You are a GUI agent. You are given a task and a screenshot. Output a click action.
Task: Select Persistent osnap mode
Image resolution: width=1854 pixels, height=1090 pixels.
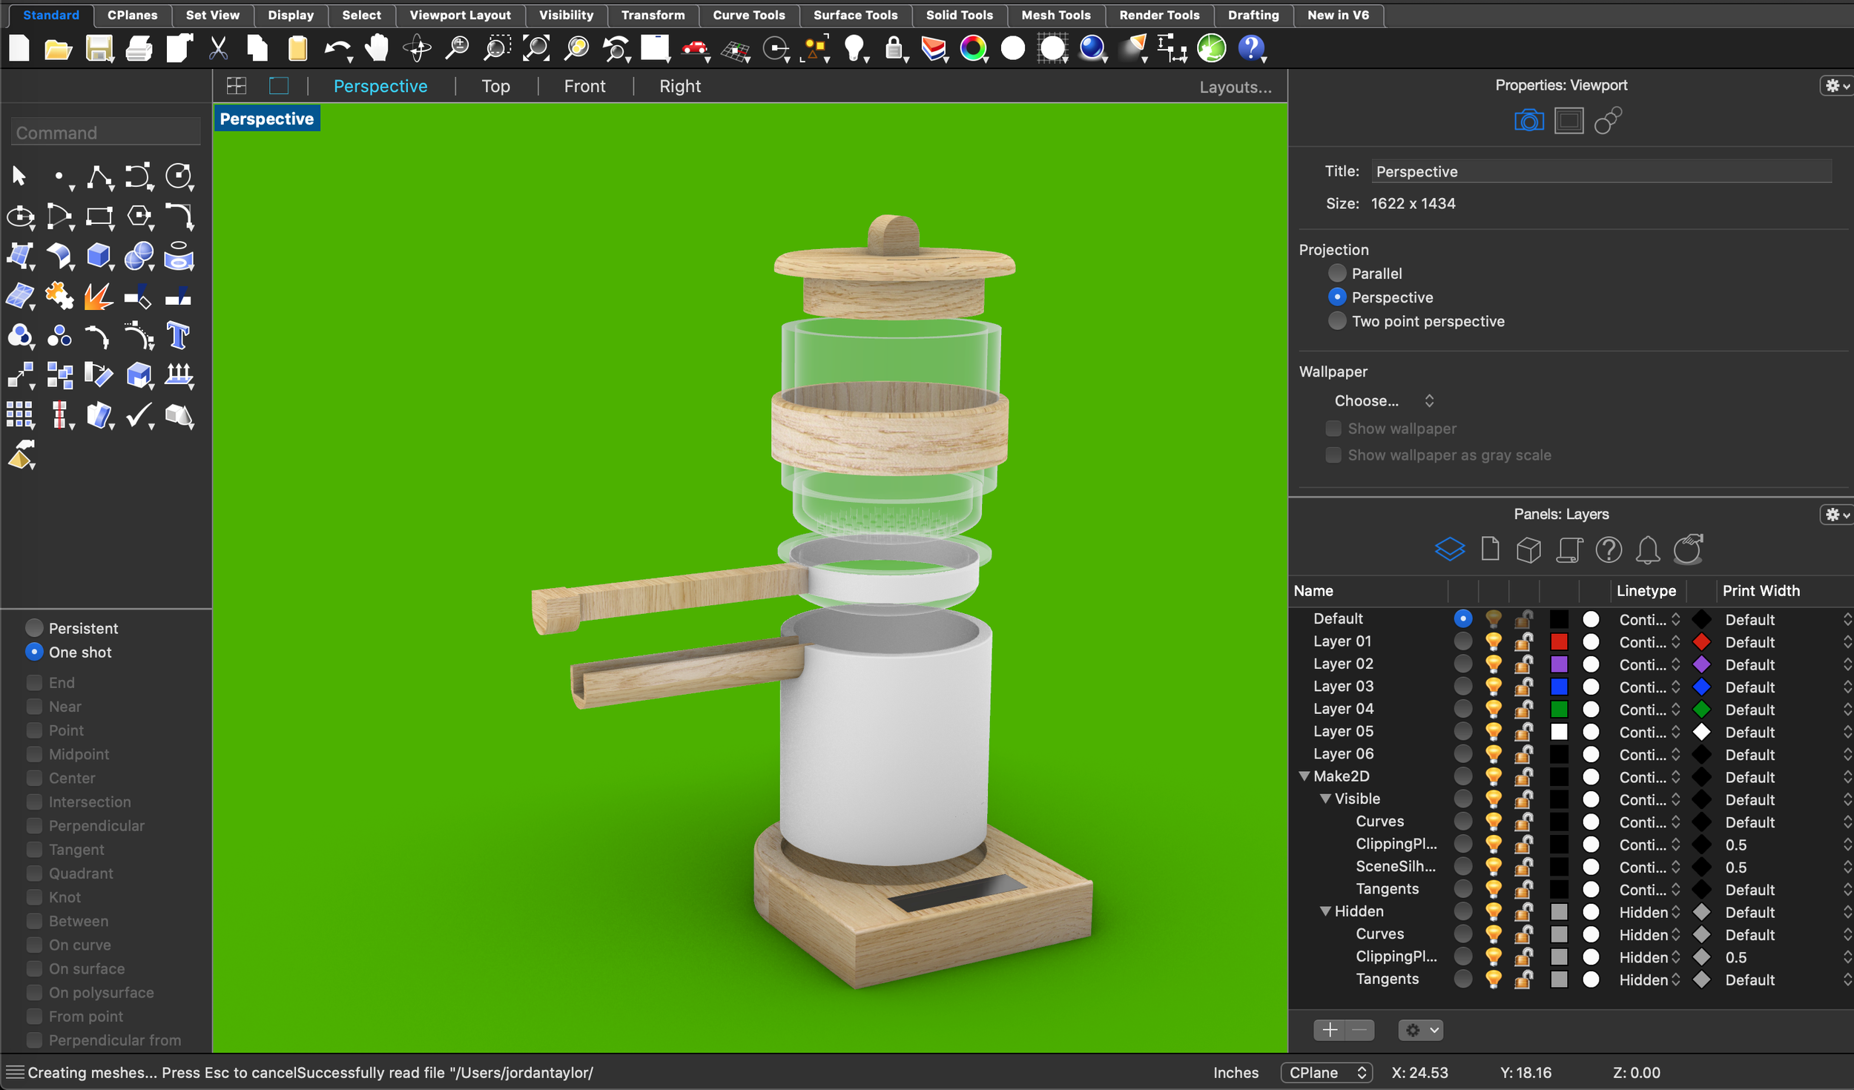(34, 628)
